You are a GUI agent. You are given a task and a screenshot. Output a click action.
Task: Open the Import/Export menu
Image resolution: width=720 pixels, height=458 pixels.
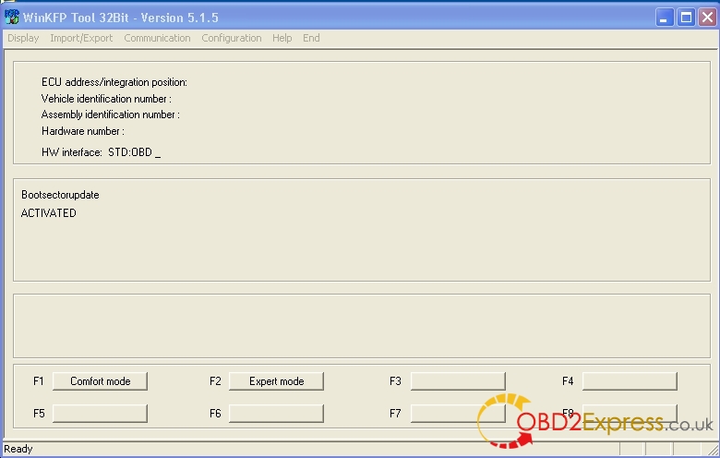81,38
